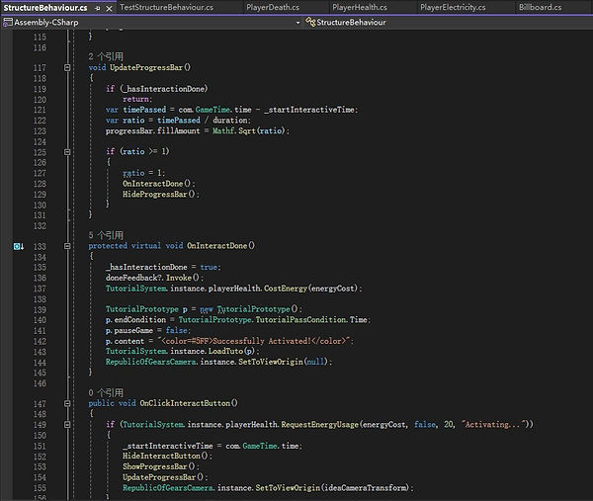Click line number 133 in the gutter

40,246
